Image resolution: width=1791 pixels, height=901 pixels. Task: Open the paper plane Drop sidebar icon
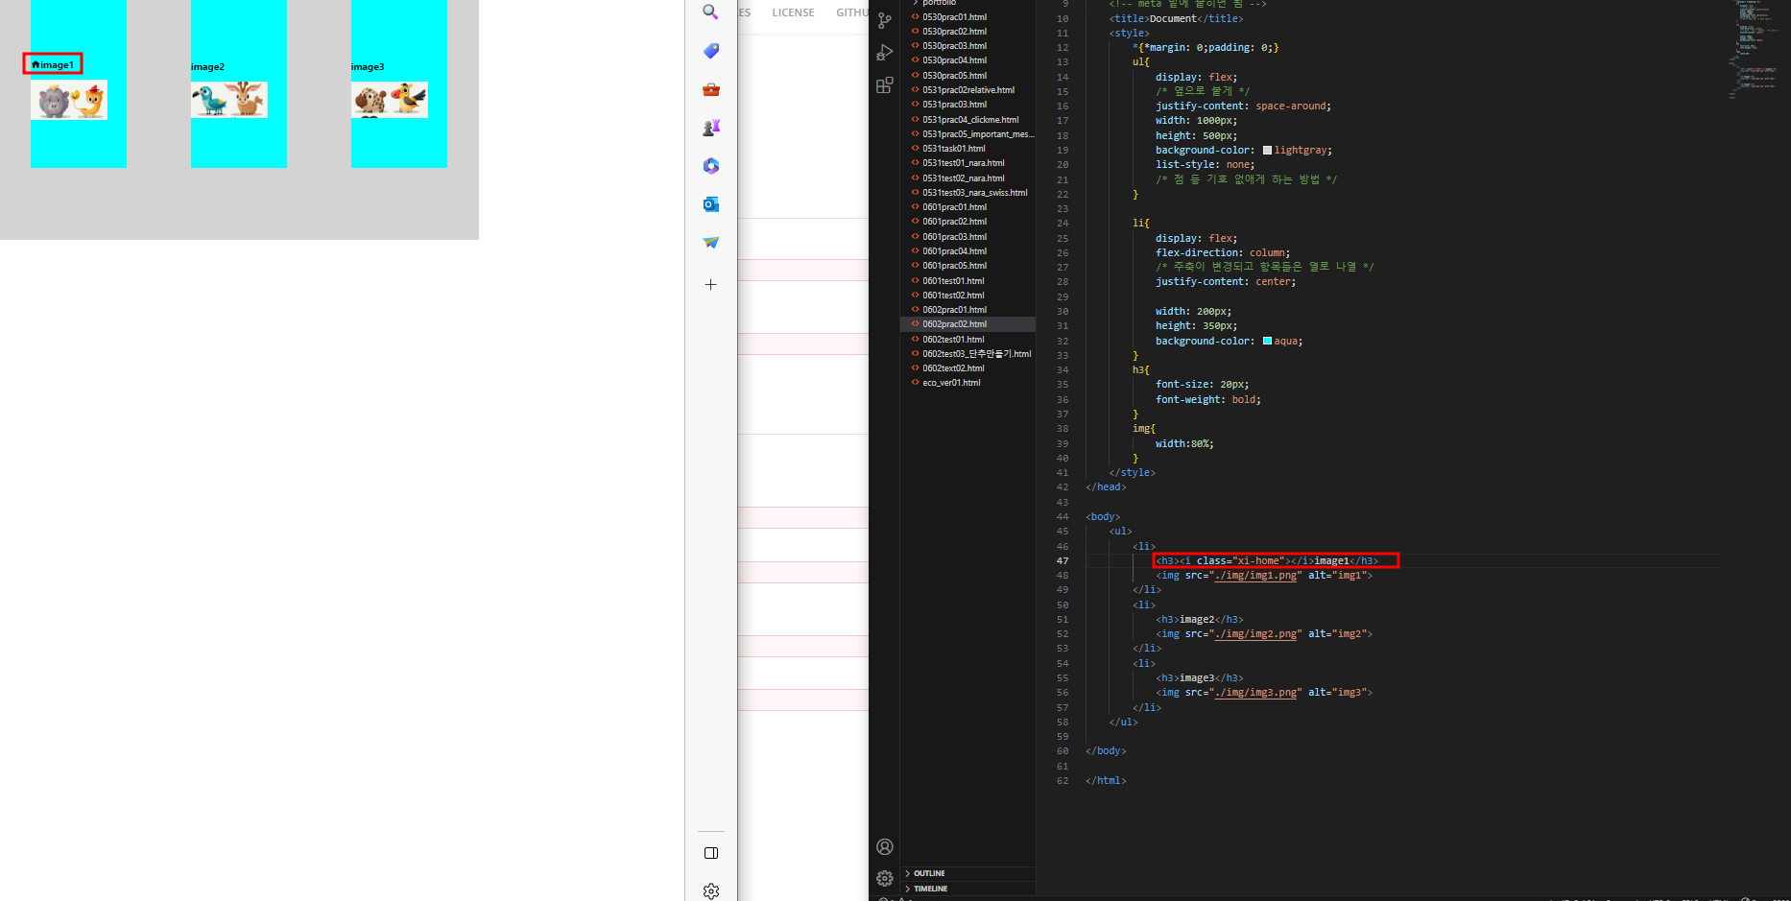click(x=710, y=243)
